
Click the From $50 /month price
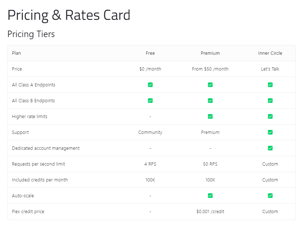(210, 69)
